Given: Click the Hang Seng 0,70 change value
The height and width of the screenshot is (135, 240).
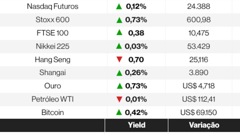Looking at the screenshot, I should 136,60.
